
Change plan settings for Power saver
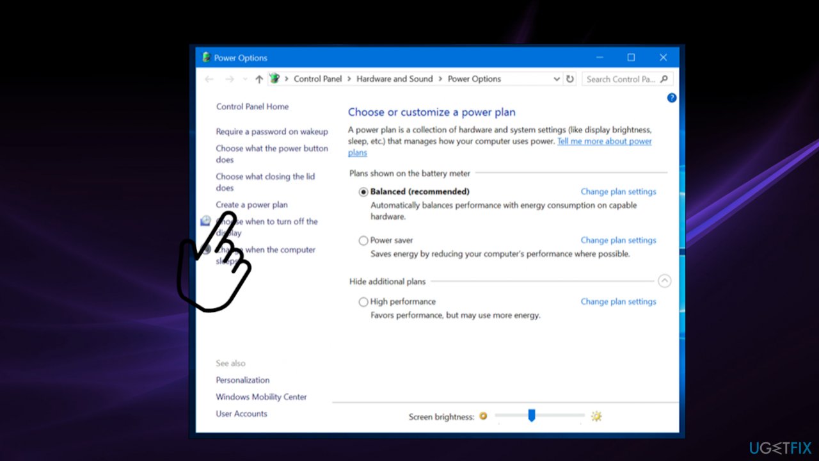click(x=618, y=240)
